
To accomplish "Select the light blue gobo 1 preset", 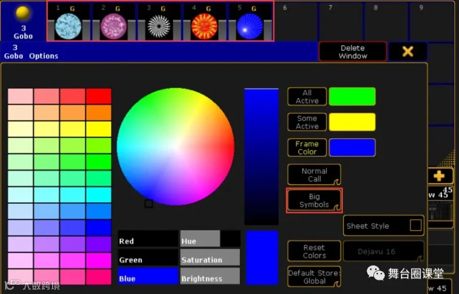I will point(68,21).
